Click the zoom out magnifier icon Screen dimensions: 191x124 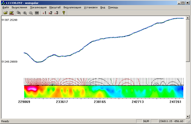(31, 13)
